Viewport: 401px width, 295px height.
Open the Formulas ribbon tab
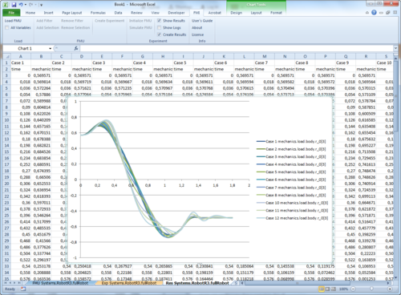(98, 13)
